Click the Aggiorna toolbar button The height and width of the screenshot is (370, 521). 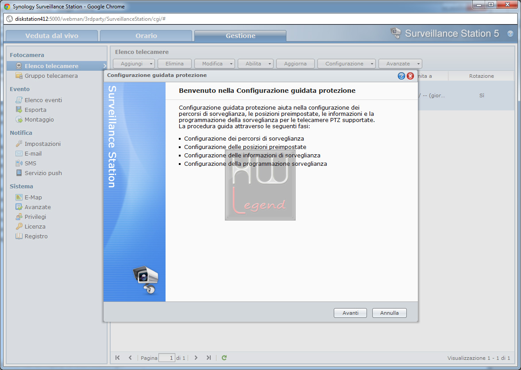coord(295,63)
